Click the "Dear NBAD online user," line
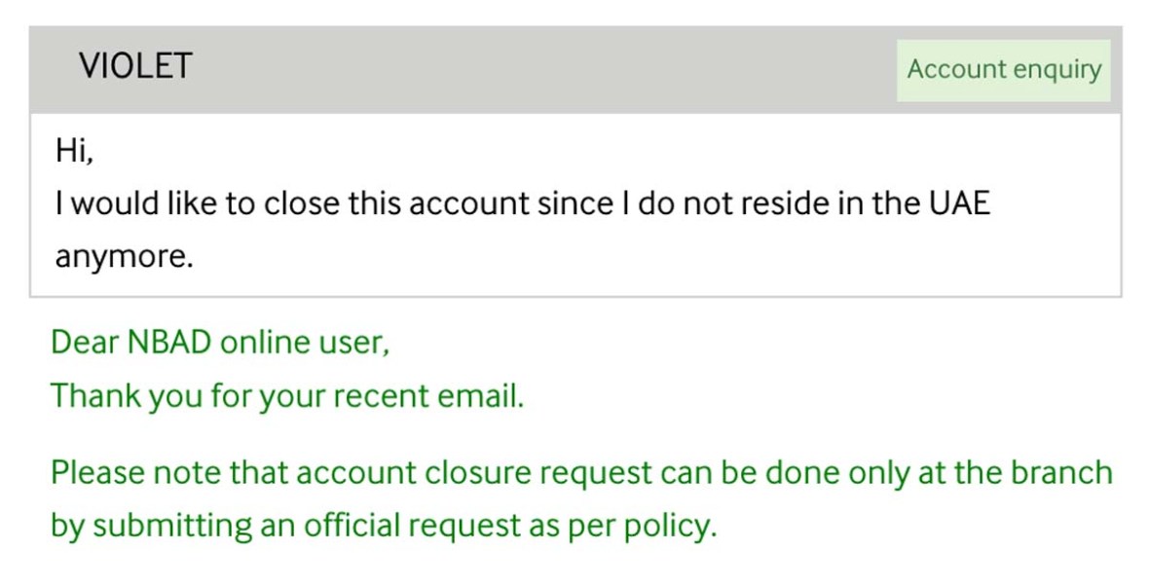Image resolution: width=1149 pixels, height=587 pixels. click(220, 343)
